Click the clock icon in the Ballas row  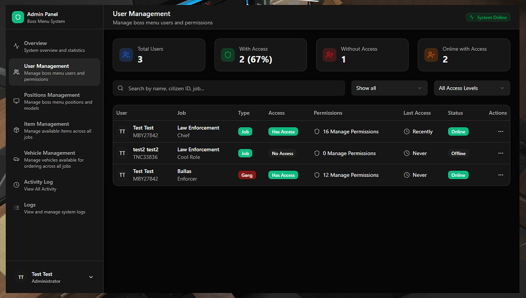407,175
